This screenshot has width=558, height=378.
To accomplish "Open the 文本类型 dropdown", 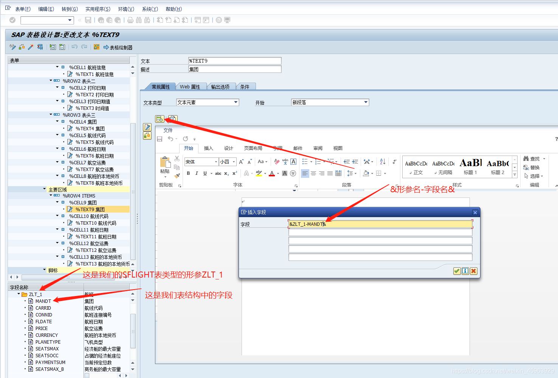I will tap(236, 102).
